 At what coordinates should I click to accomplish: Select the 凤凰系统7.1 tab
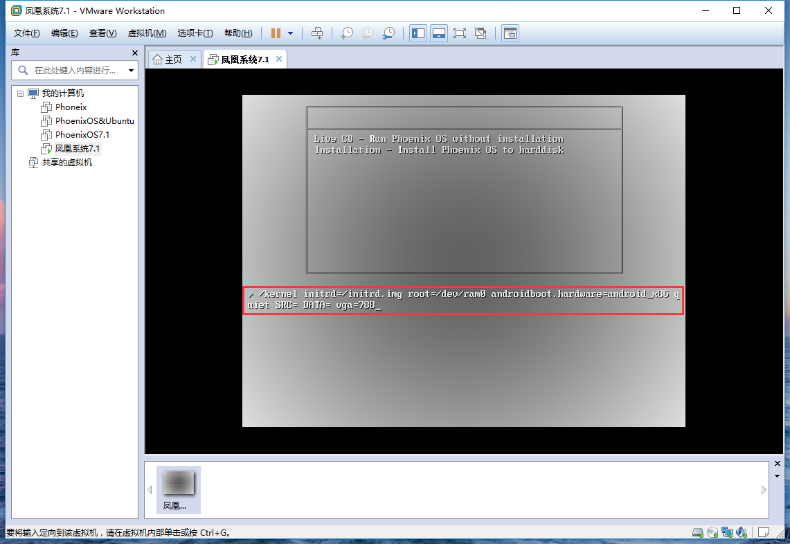[x=245, y=60]
